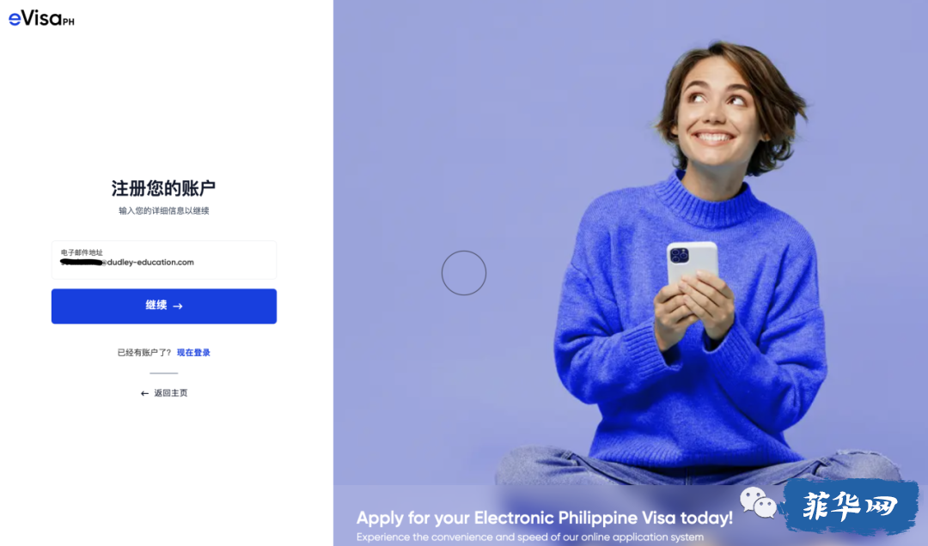Click the small PH text in the logo

tap(69, 22)
